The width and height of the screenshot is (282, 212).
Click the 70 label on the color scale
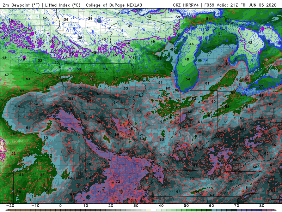[237, 206]
